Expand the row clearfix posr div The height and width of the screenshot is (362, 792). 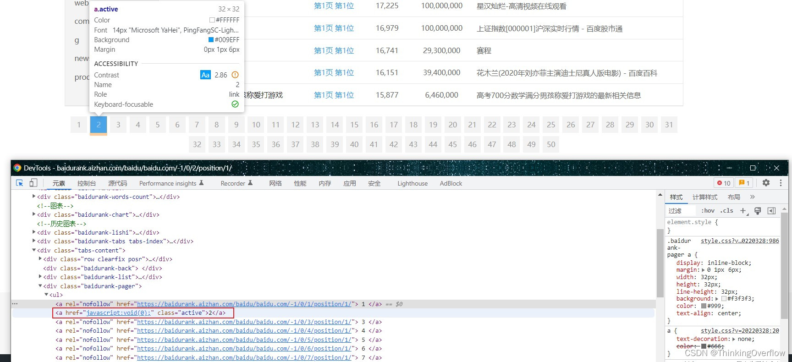(40, 259)
